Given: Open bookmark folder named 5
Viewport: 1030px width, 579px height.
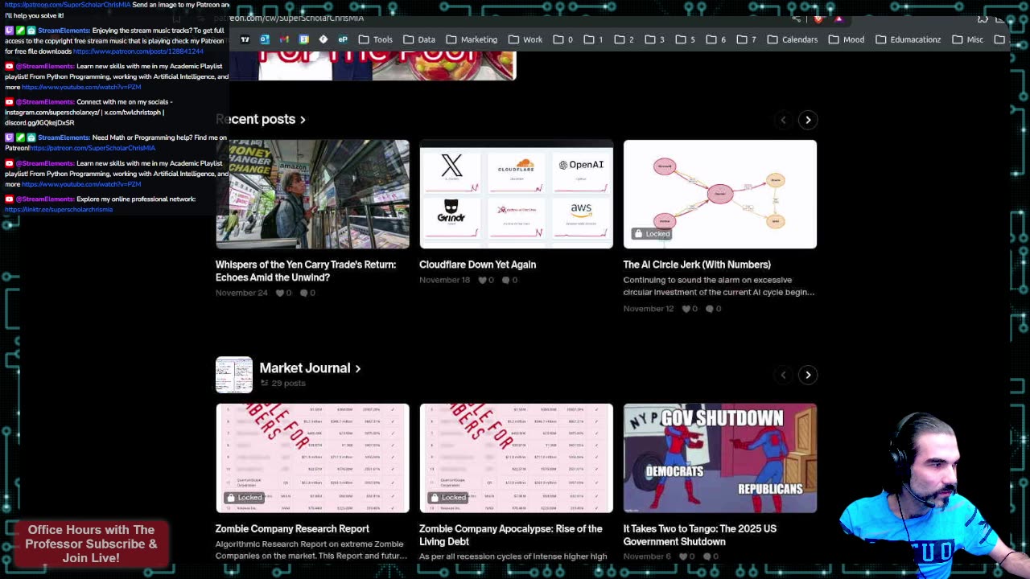Looking at the screenshot, I should tap(685, 39).
